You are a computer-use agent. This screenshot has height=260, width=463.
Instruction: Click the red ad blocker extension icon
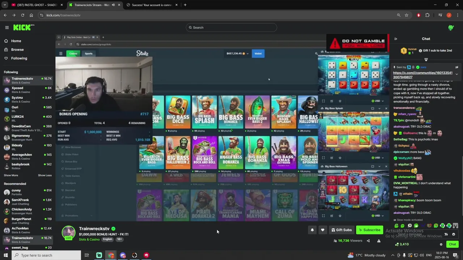tap(419, 15)
